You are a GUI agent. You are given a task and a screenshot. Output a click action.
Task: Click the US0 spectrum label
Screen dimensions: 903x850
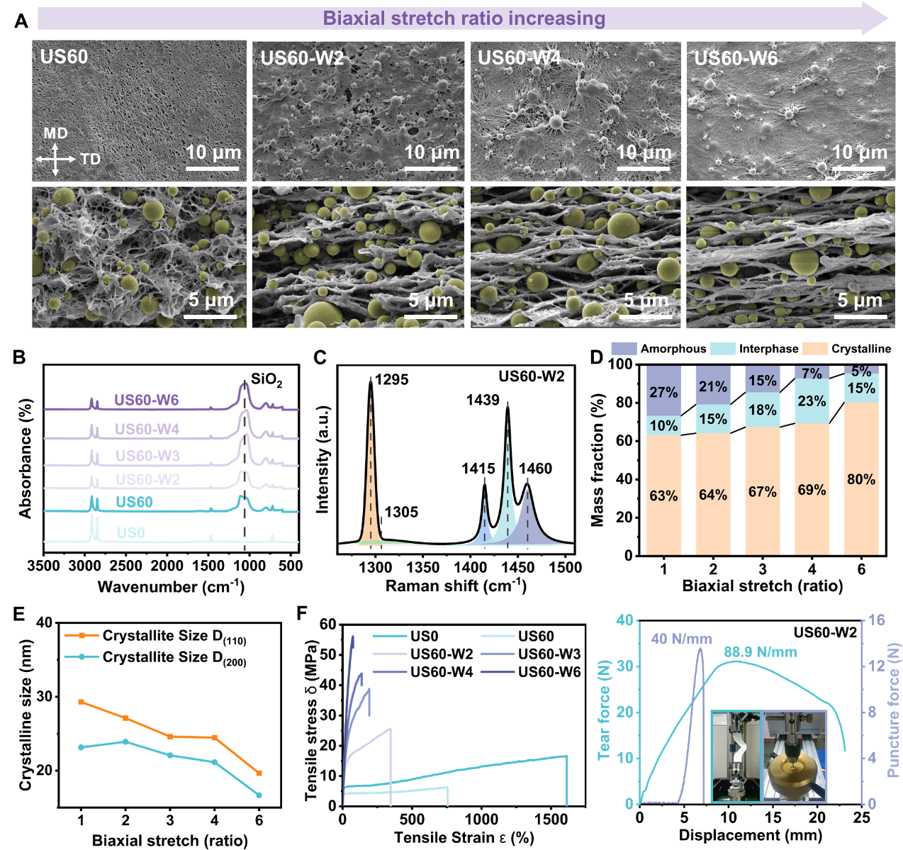click(130, 532)
